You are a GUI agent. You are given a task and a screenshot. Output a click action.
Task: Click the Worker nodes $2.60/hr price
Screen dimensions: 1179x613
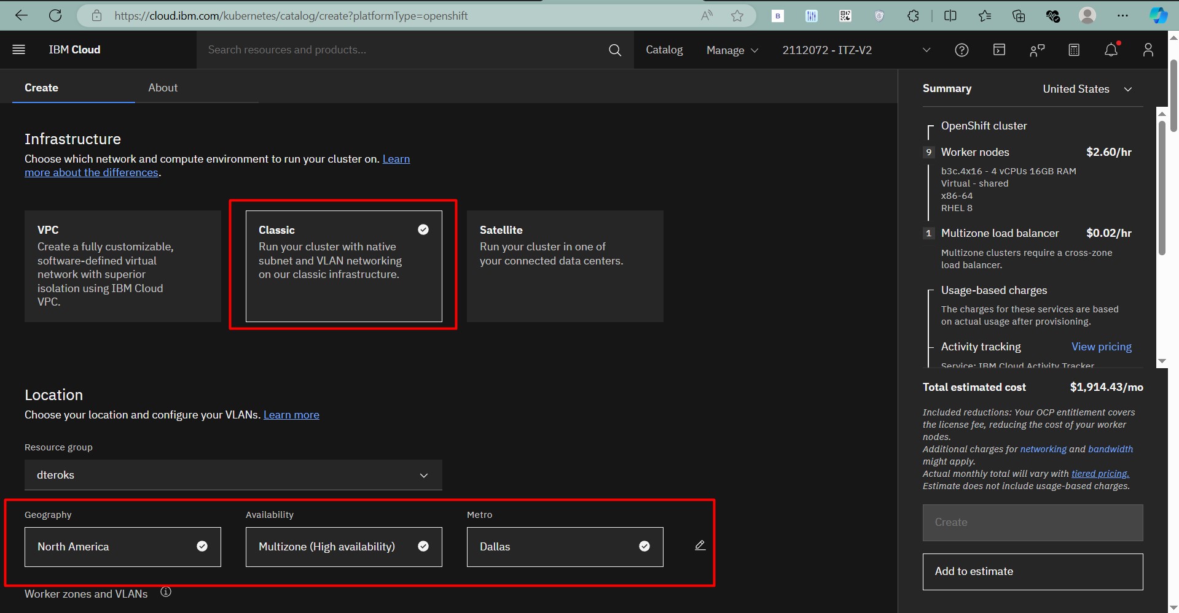coord(1109,152)
